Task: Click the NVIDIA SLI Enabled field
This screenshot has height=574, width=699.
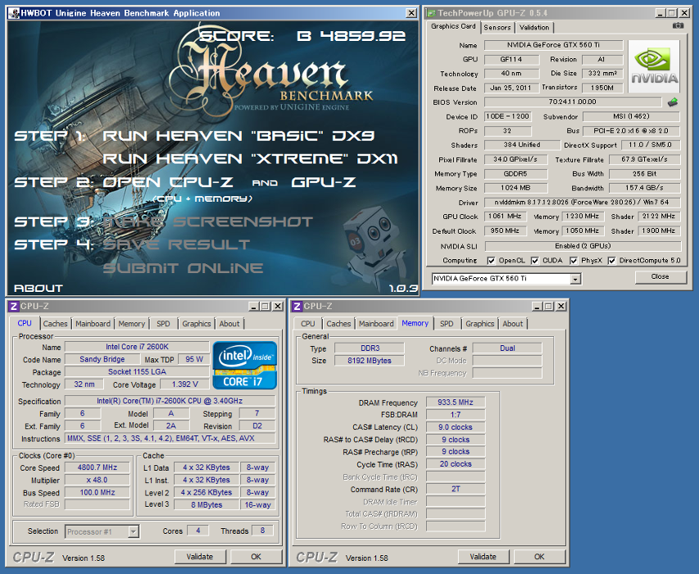Action: tap(583, 246)
